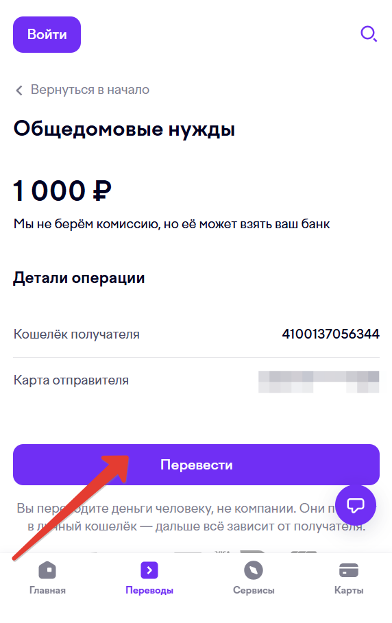The image size is (392, 623).
Task: Click the Кошелёк получателя row label
Action: [76, 334]
